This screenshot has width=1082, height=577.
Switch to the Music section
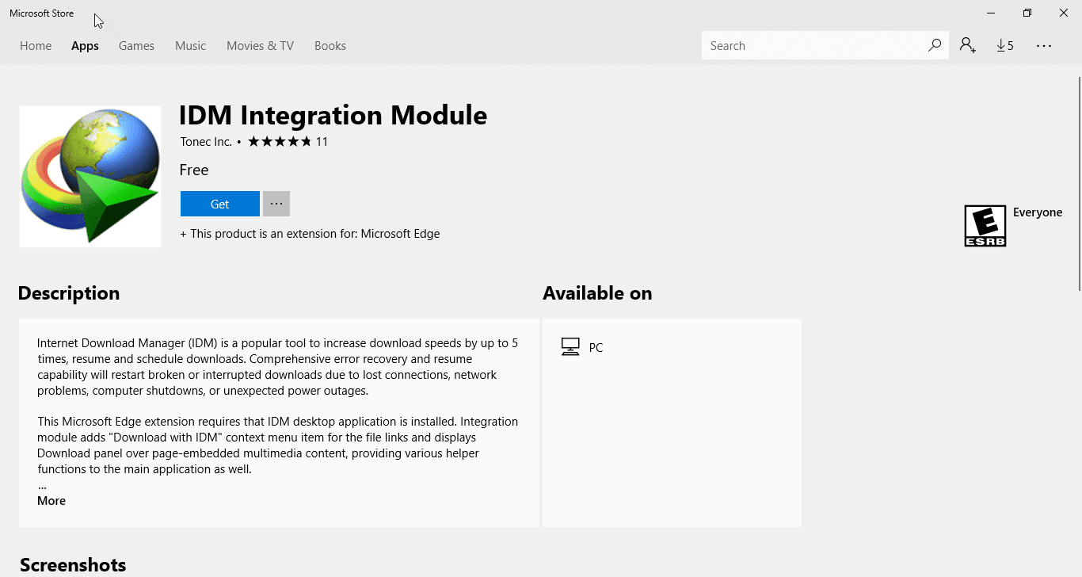tap(190, 45)
